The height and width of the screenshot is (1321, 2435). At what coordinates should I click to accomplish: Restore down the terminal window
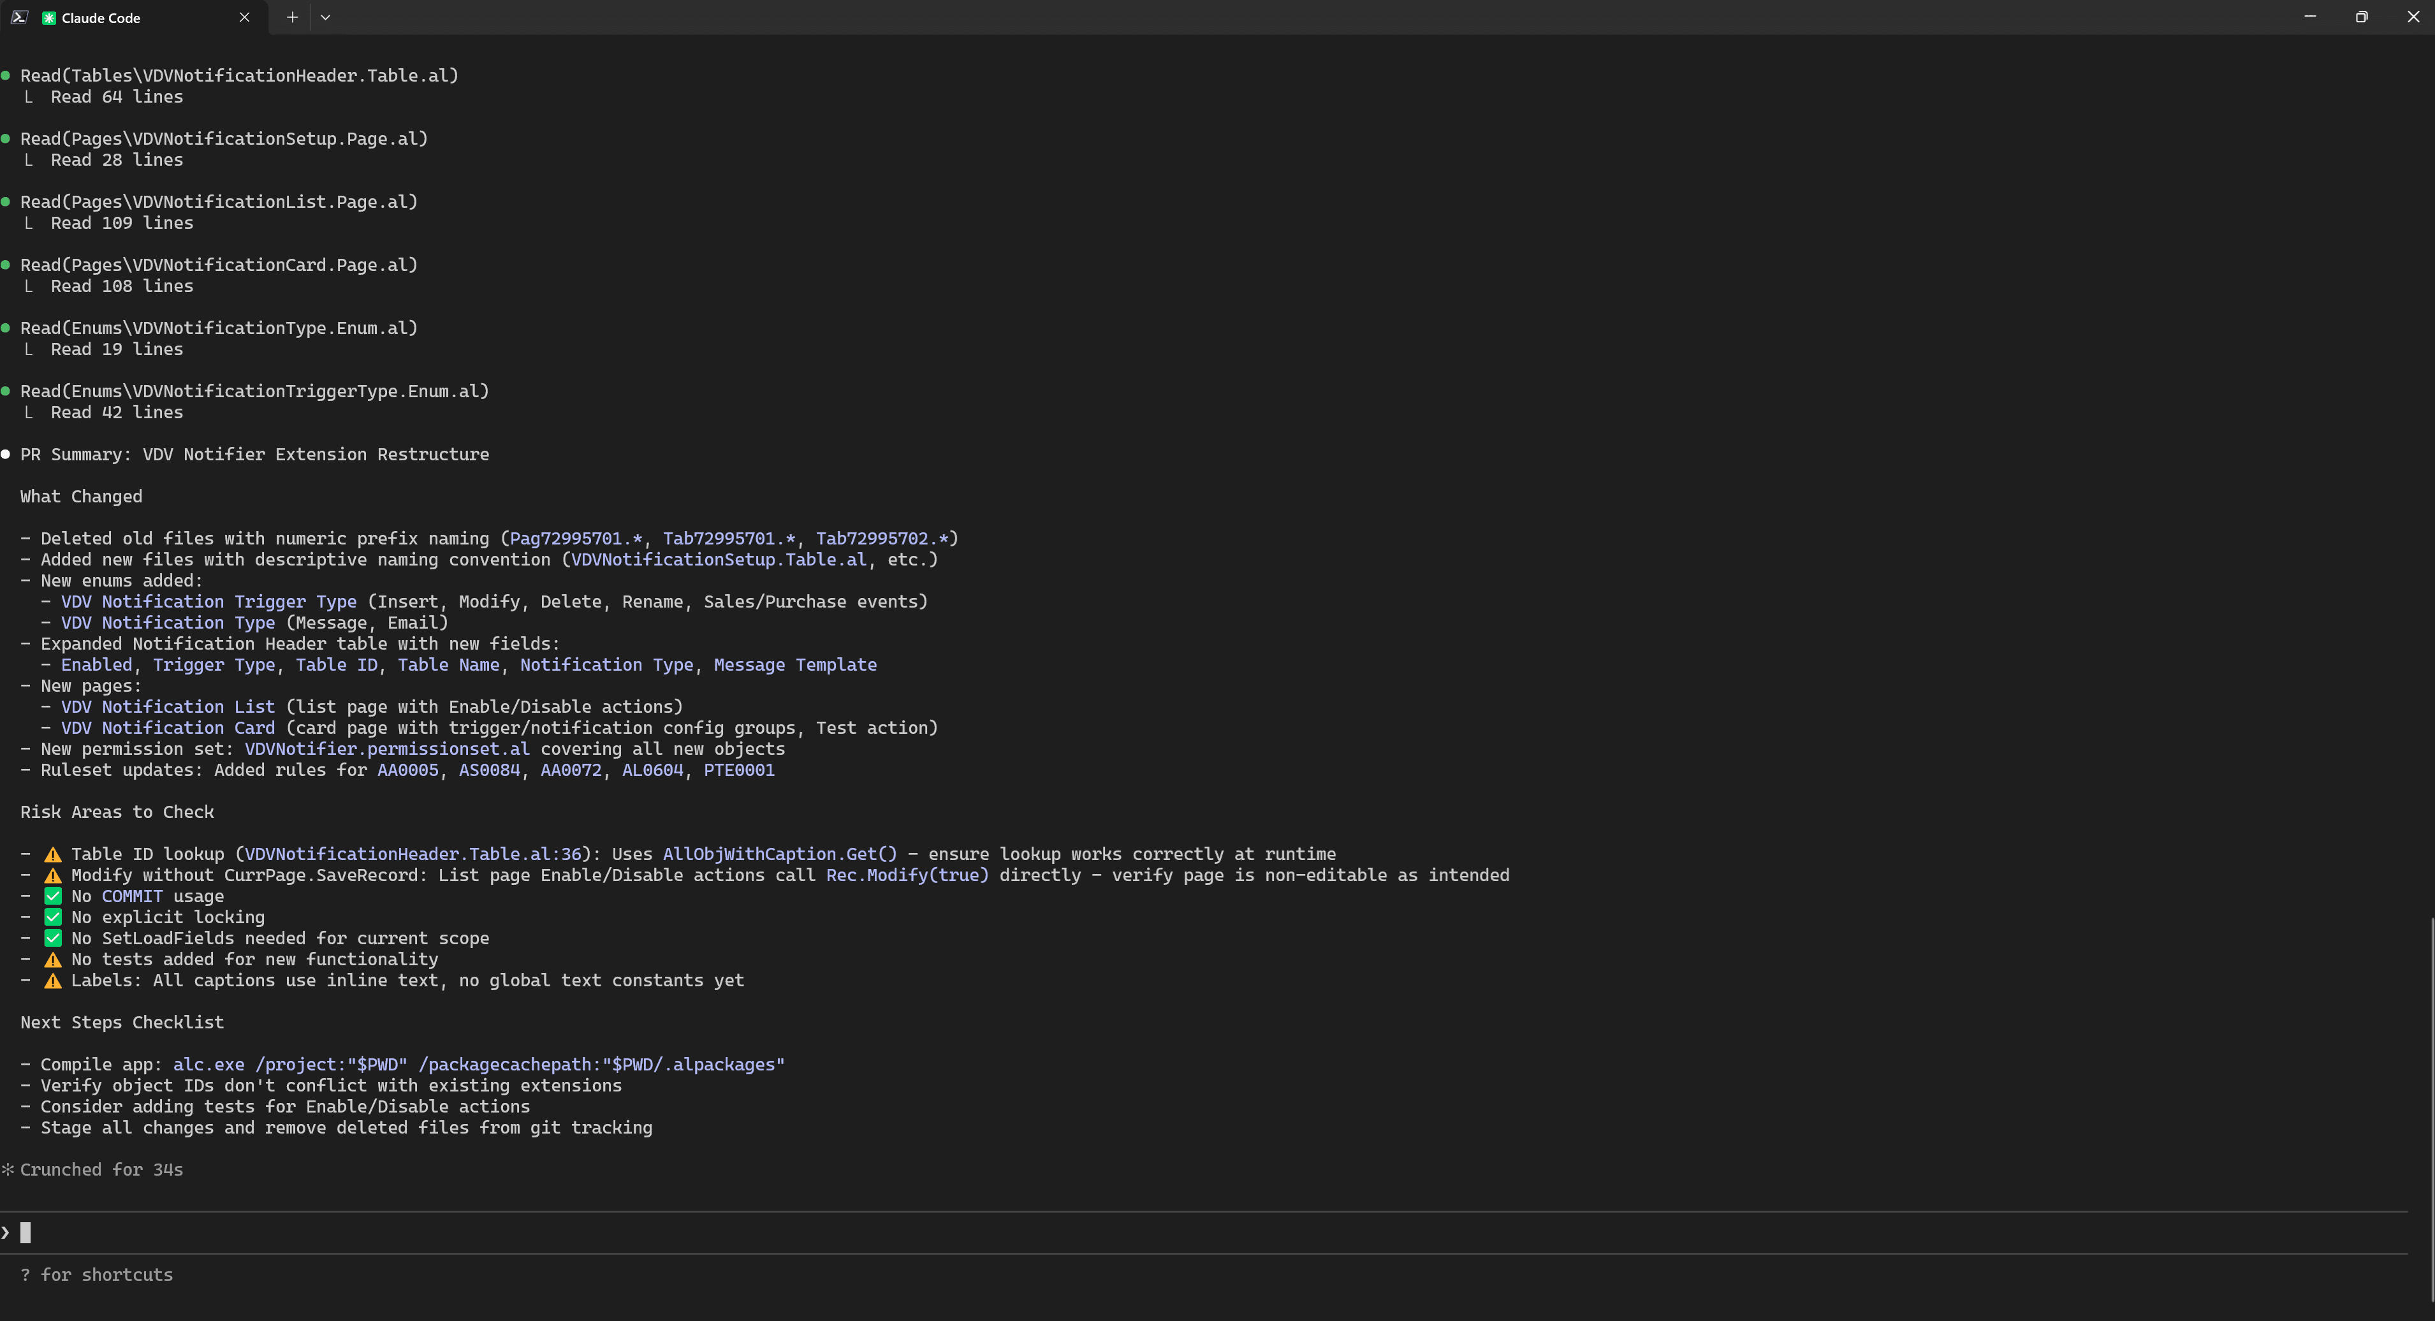click(x=2361, y=17)
